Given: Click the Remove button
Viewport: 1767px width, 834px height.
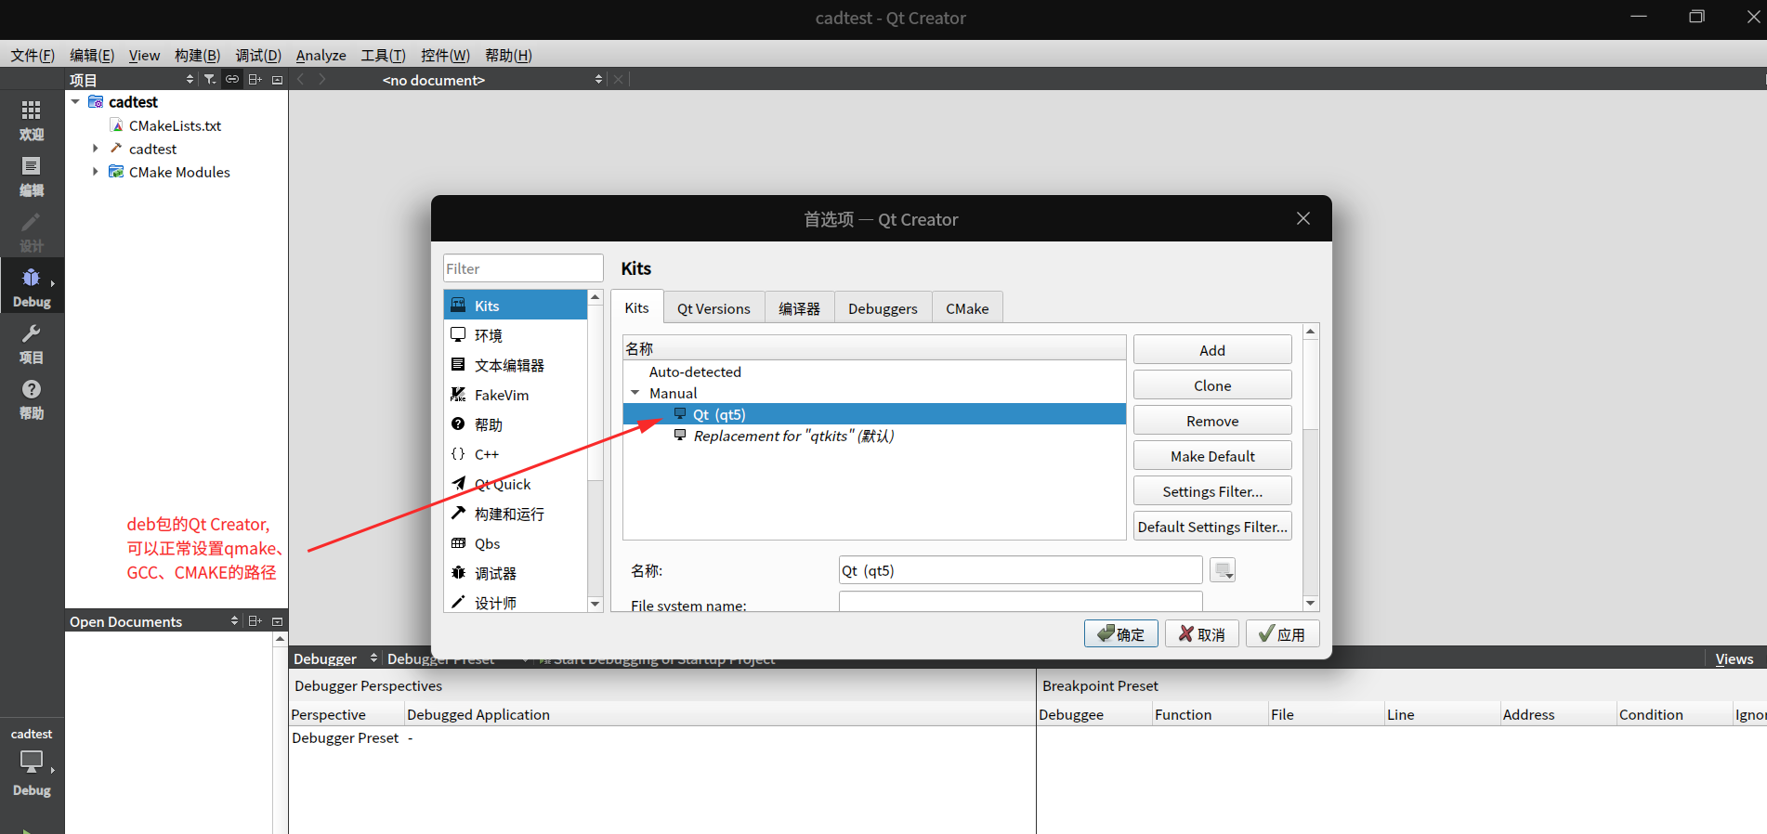Looking at the screenshot, I should click(x=1212, y=421).
